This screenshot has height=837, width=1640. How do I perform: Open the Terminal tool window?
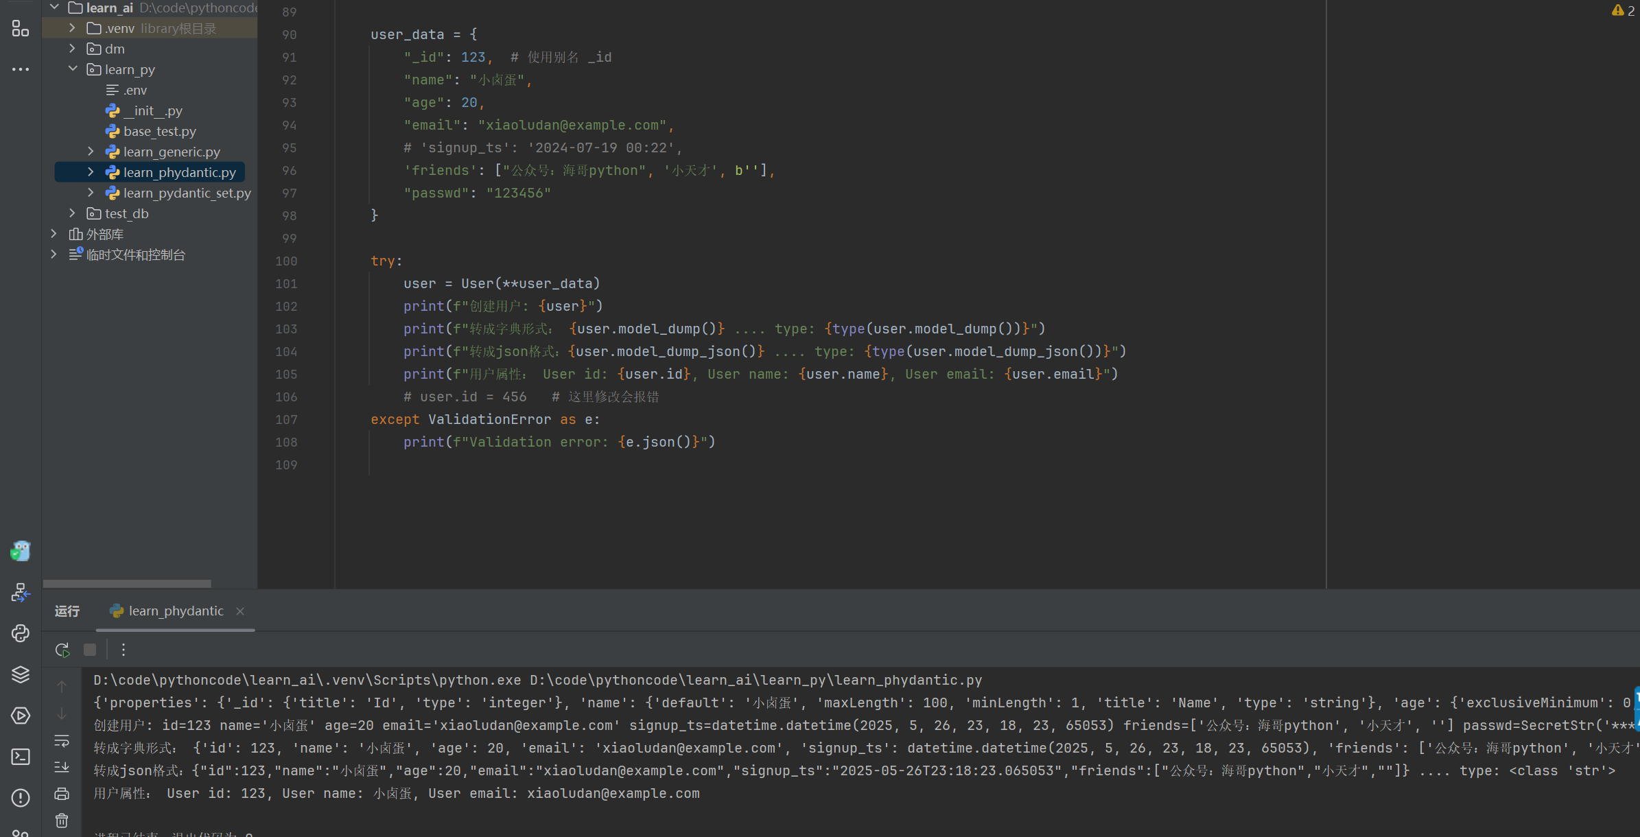21,757
